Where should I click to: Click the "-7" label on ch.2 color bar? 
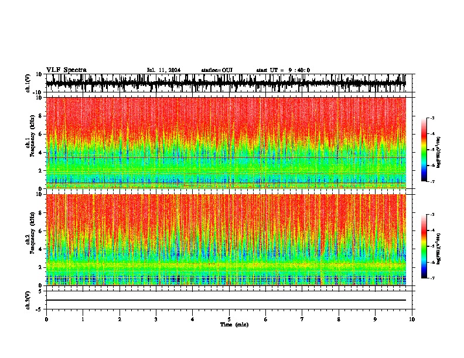point(432,278)
